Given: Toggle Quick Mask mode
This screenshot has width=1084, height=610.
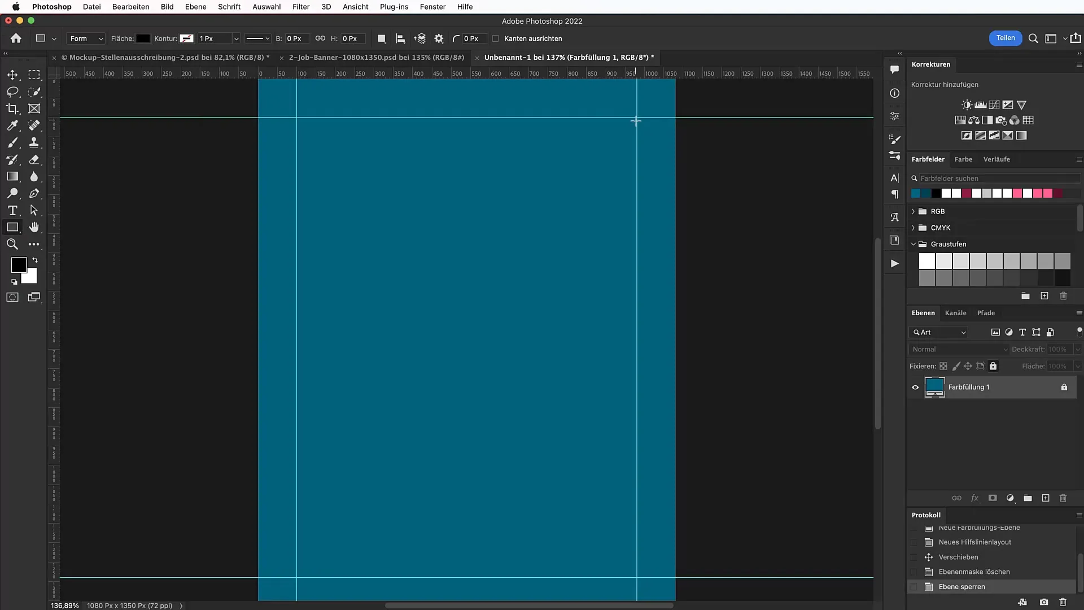Looking at the screenshot, I should pyautogui.click(x=12, y=297).
